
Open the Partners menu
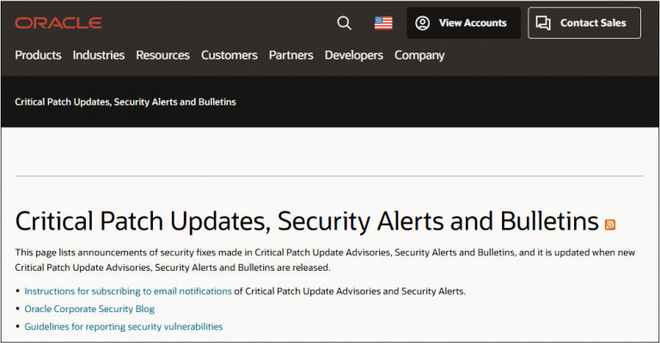point(290,55)
